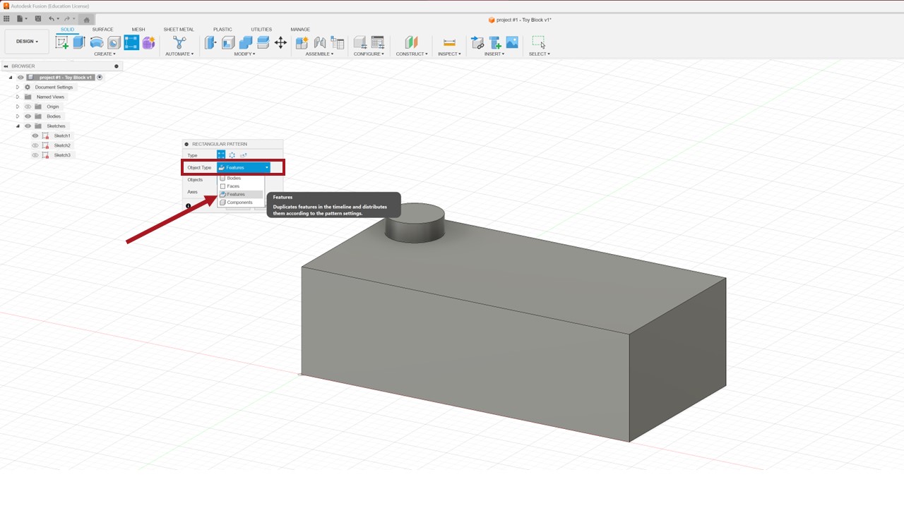Click the Insert Canvas image icon
This screenshot has width=904, height=508.
click(x=512, y=42)
